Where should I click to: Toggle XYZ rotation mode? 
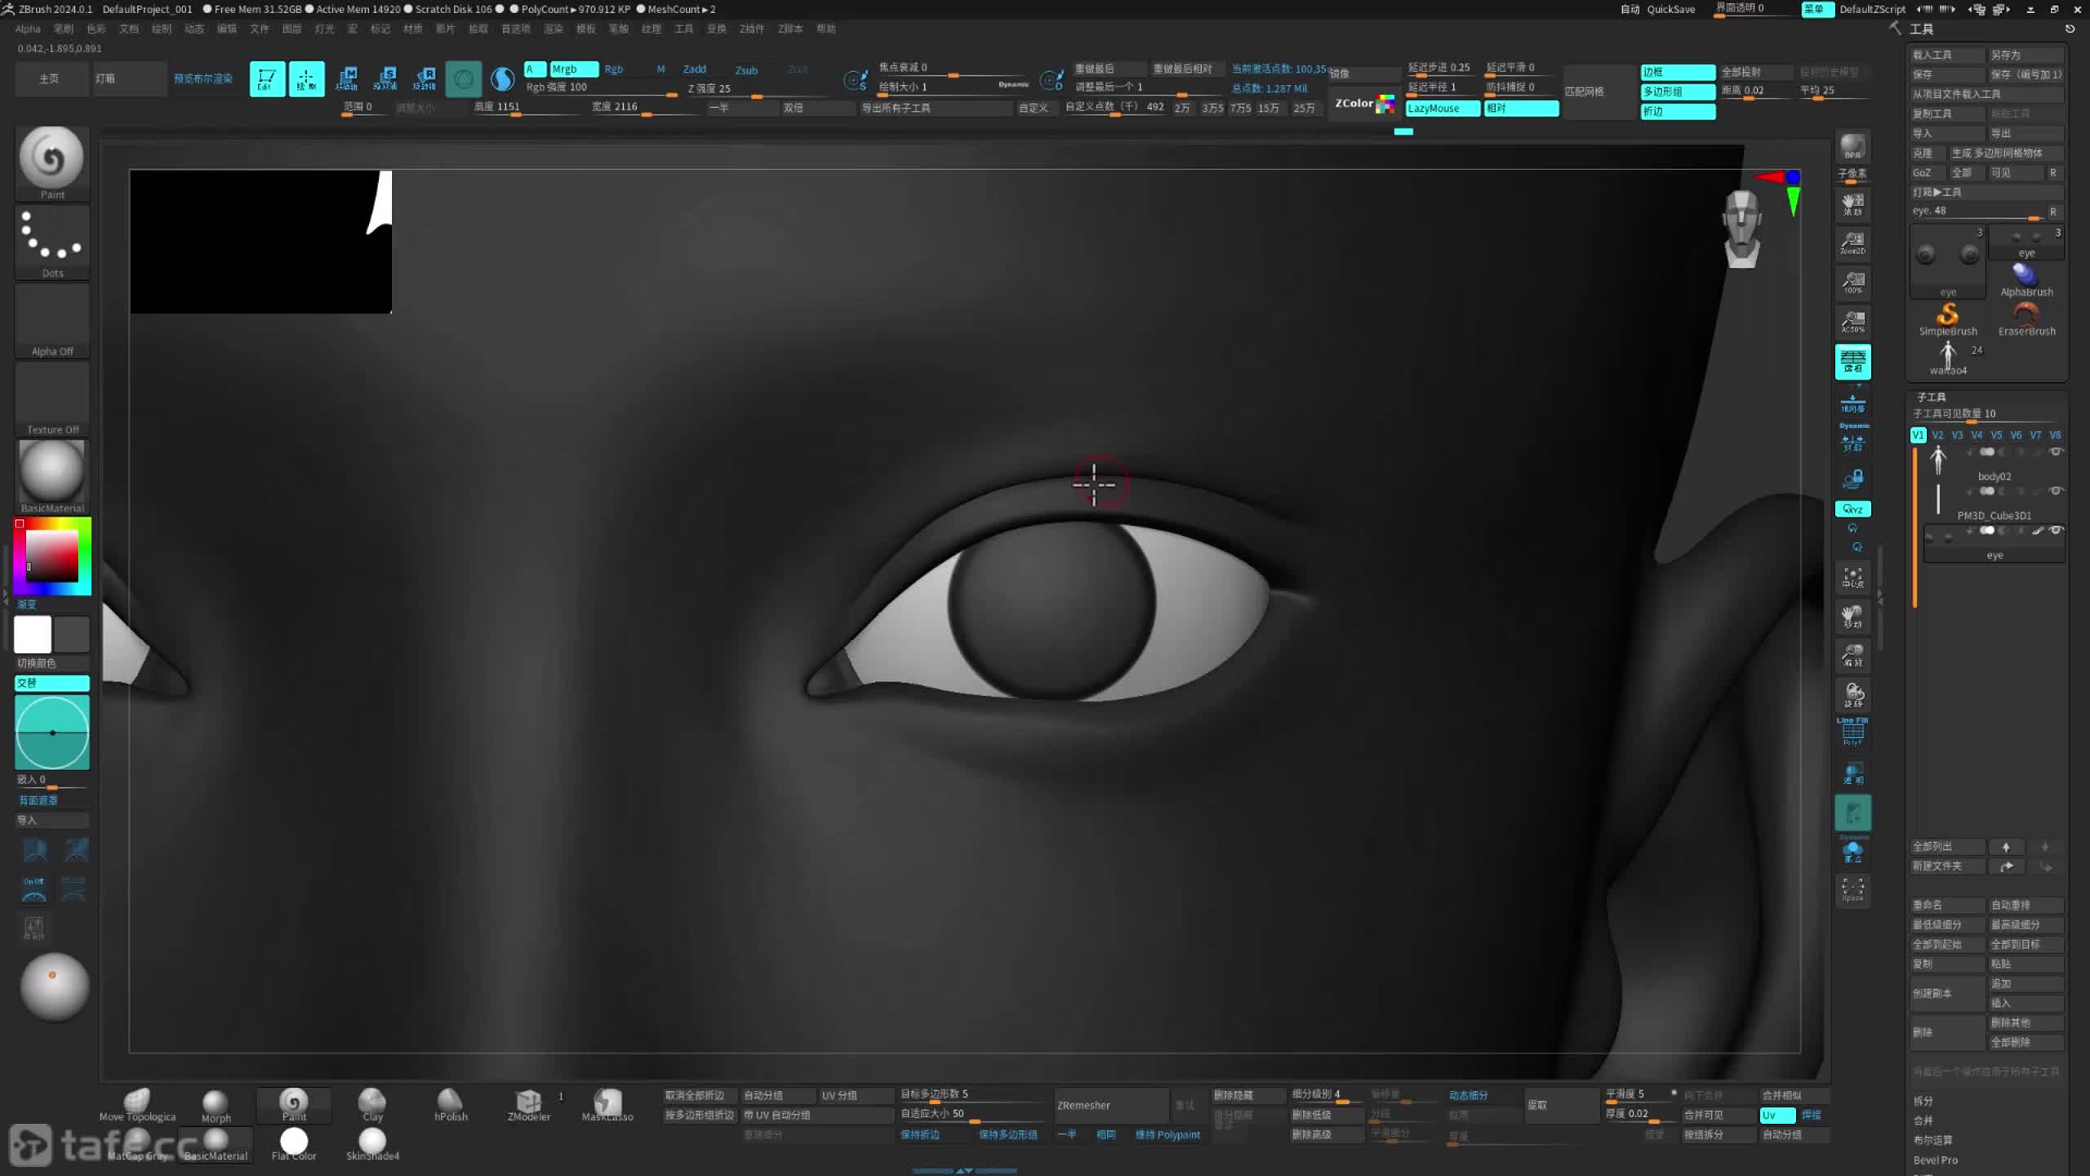1852,509
